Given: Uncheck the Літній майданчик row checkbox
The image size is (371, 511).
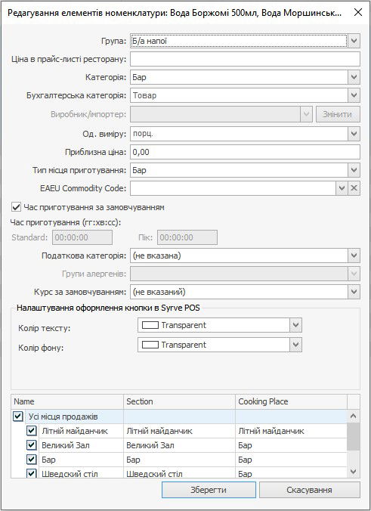Looking at the screenshot, I should coord(31,431).
